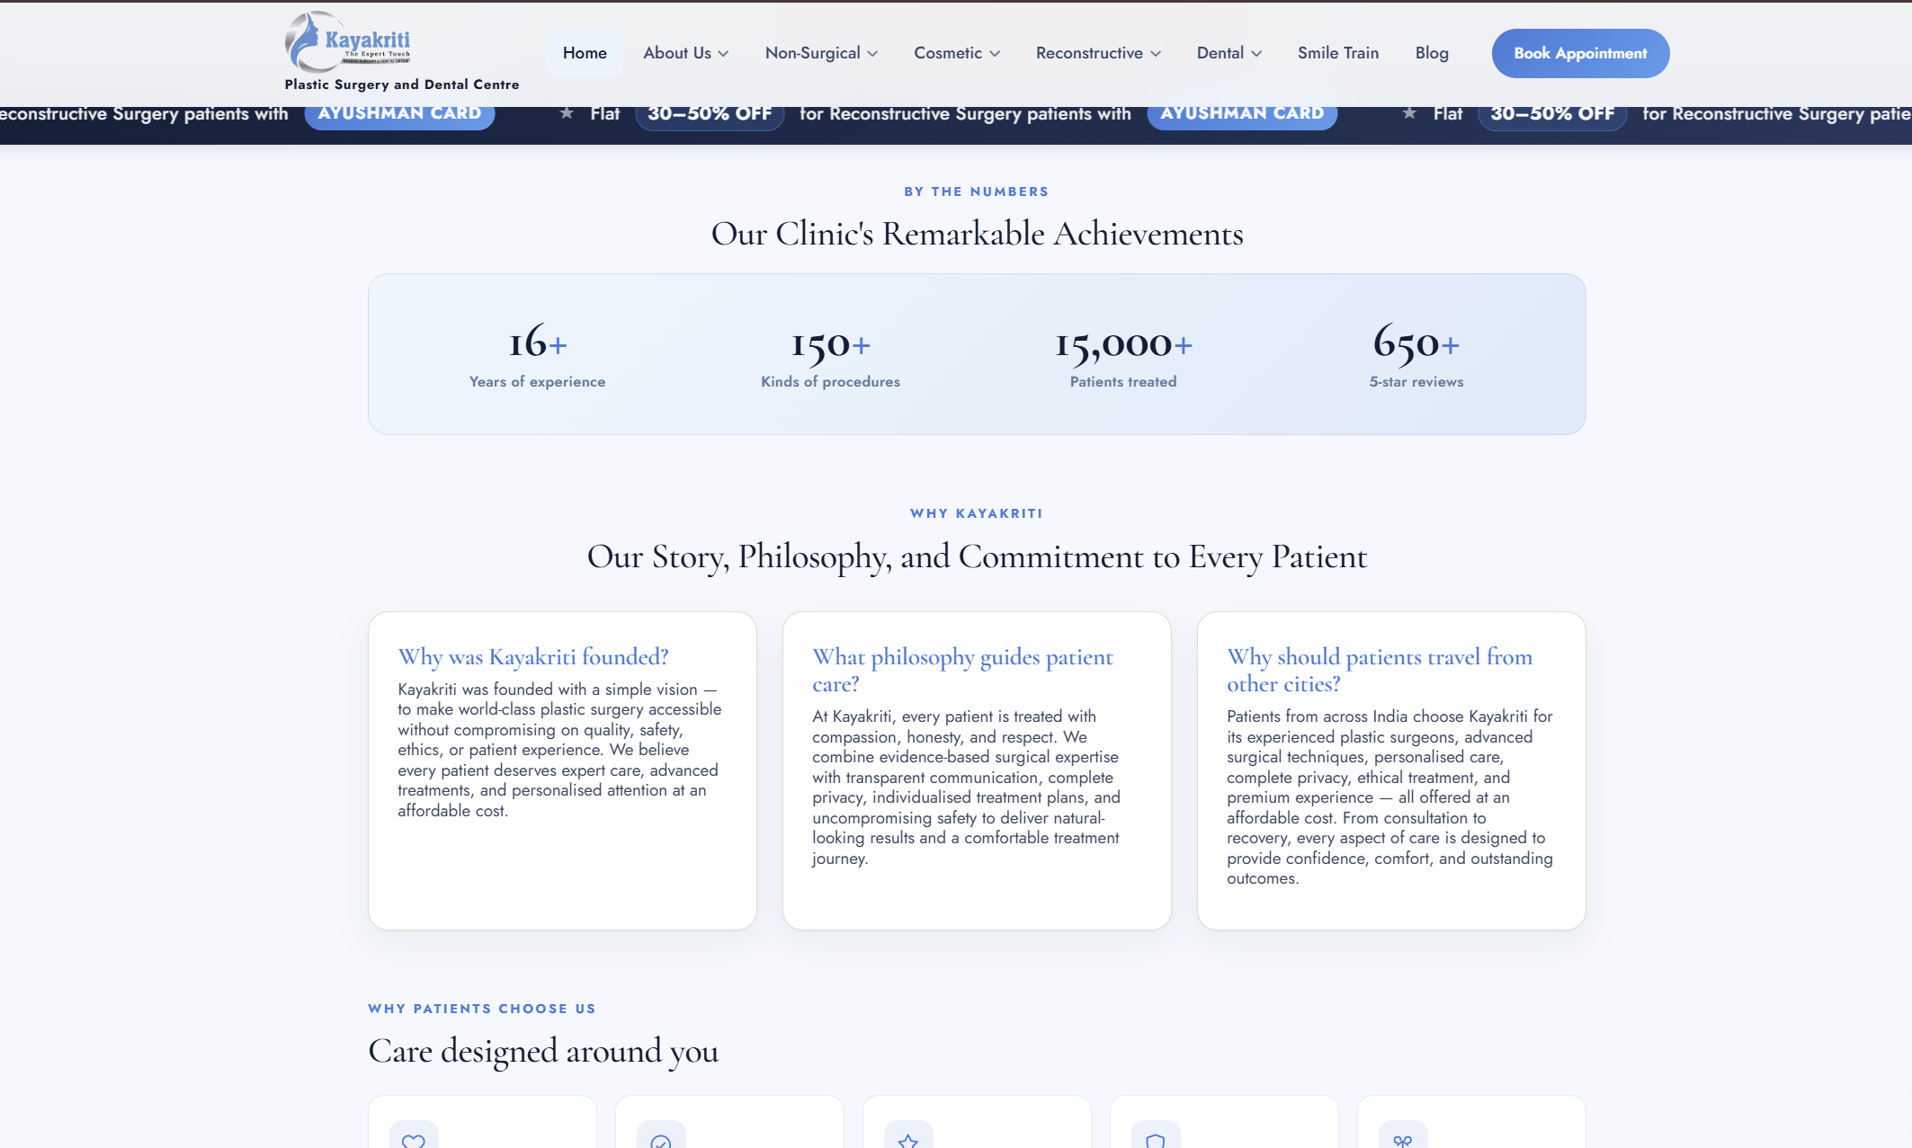The height and width of the screenshot is (1148, 1912).
Task: Click the '650+' 5-star reviews stat
Action: point(1416,343)
